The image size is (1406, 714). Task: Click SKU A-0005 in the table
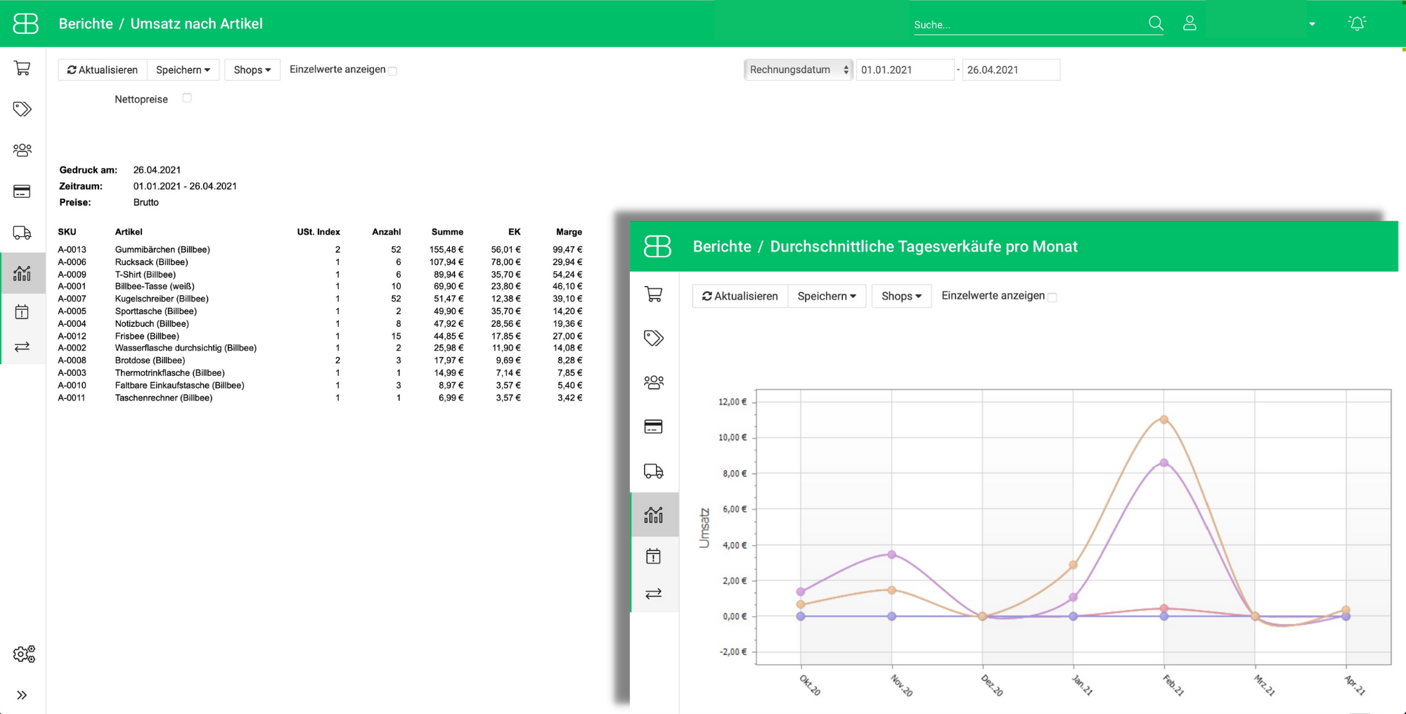[72, 311]
